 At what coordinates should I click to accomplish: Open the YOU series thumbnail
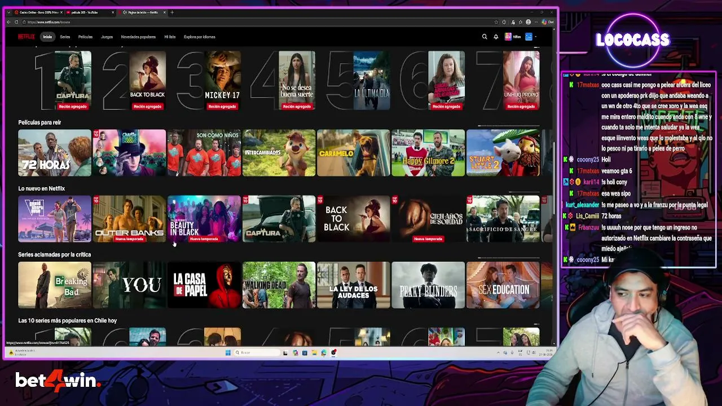coord(129,285)
